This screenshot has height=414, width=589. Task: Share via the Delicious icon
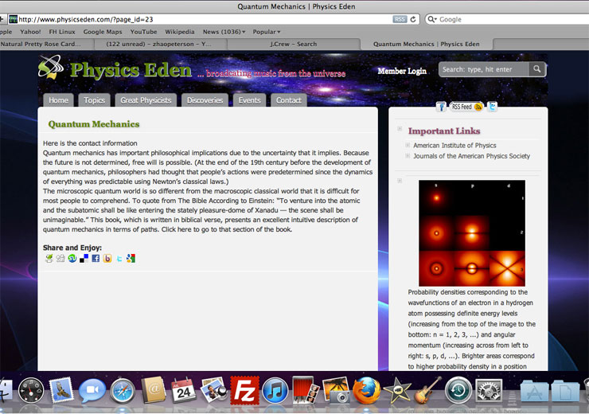[x=84, y=258]
